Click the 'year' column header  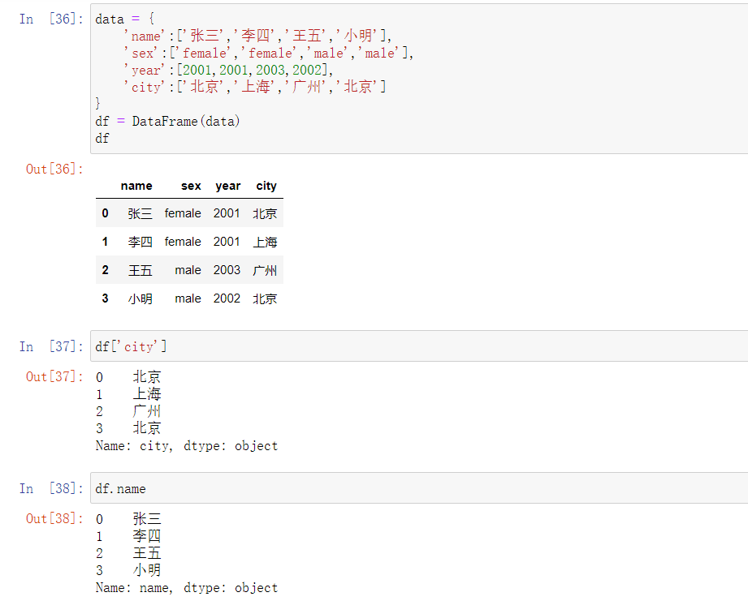(227, 187)
